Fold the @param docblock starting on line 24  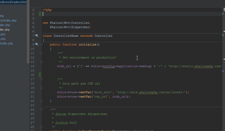coord(41,110)
